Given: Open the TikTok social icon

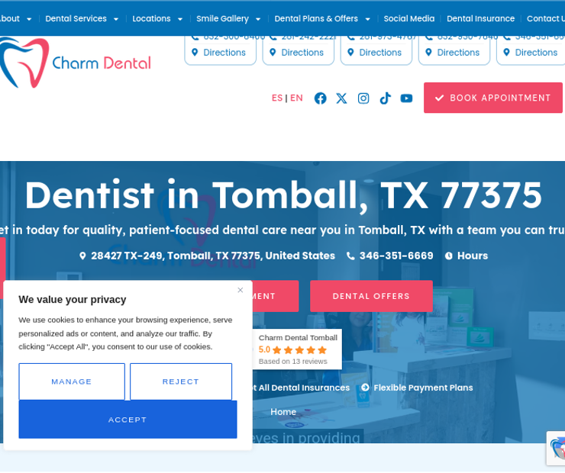Looking at the screenshot, I should point(386,98).
